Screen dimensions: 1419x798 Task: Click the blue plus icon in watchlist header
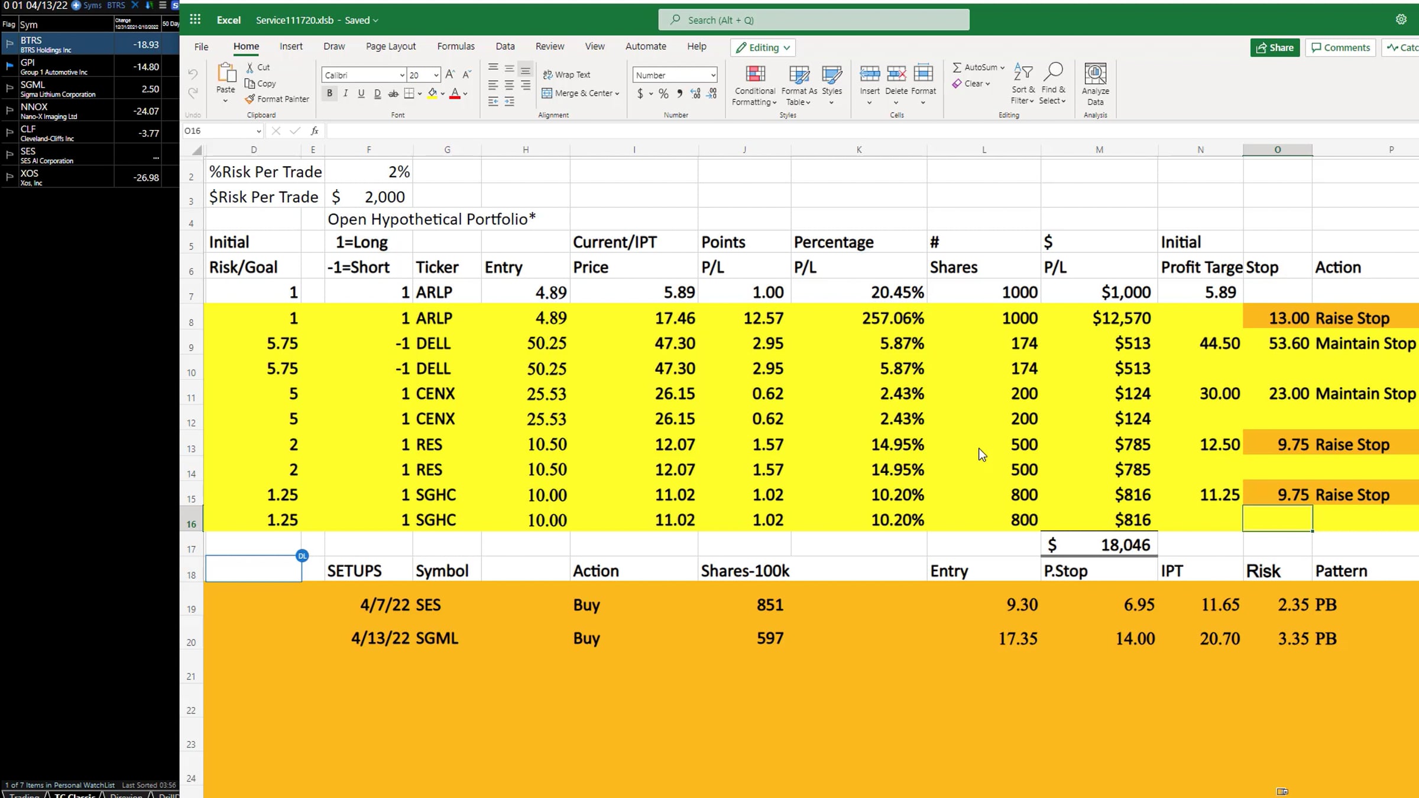[x=76, y=5]
